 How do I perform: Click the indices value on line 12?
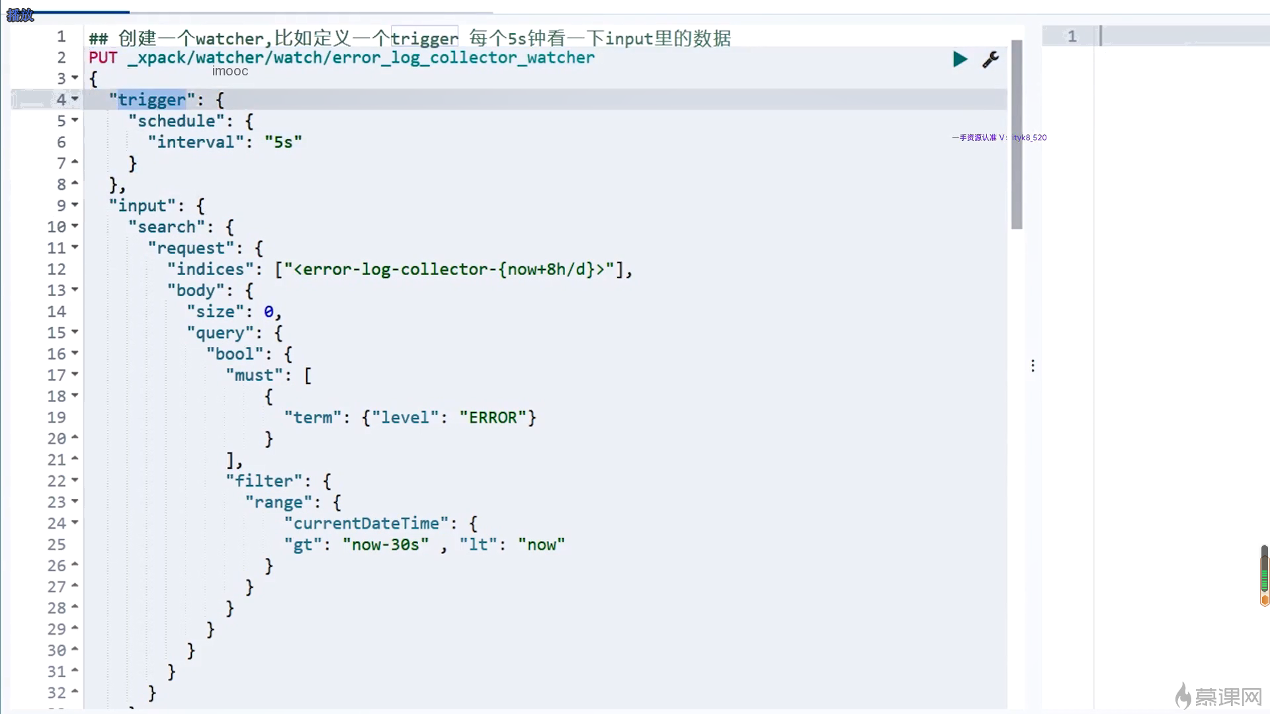click(x=448, y=270)
